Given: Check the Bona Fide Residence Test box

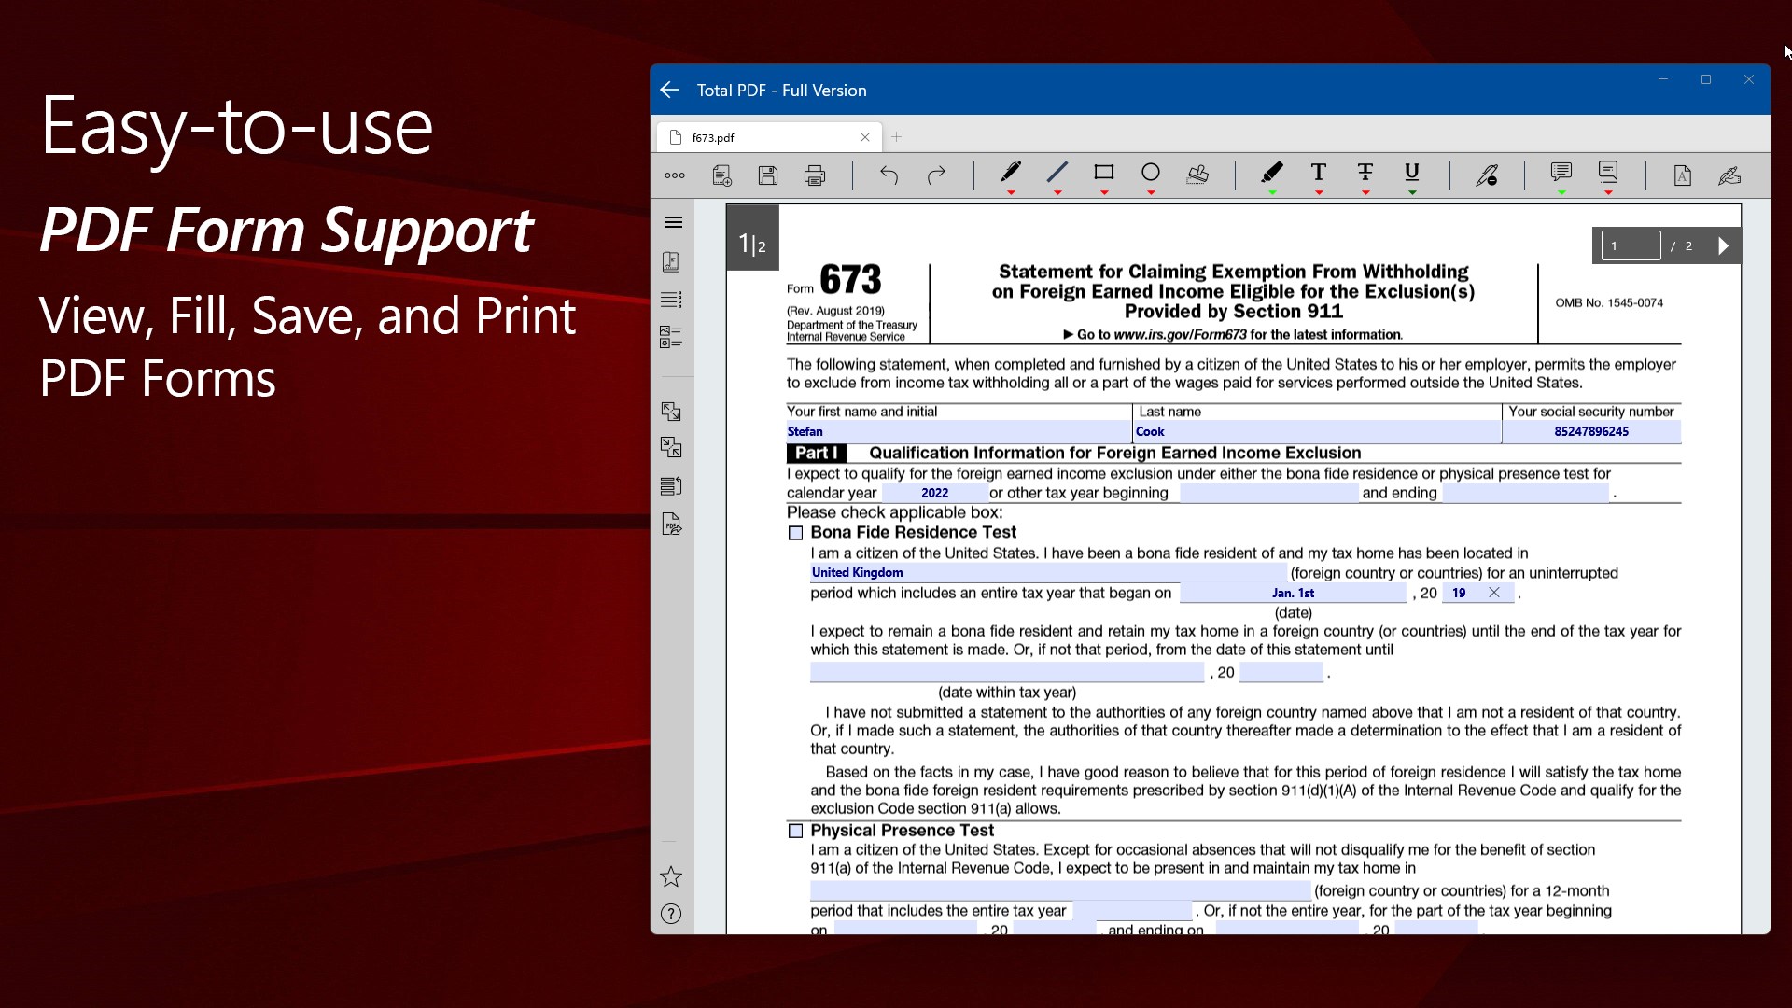Looking at the screenshot, I should [796, 532].
